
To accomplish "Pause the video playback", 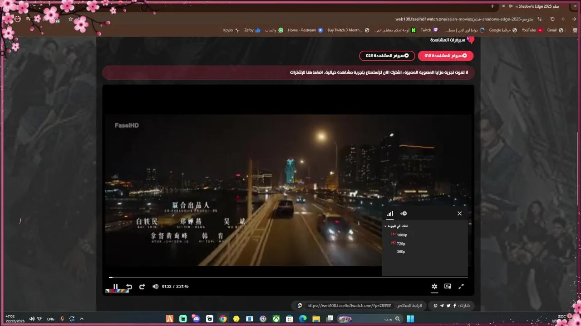I will click(115, 286).
